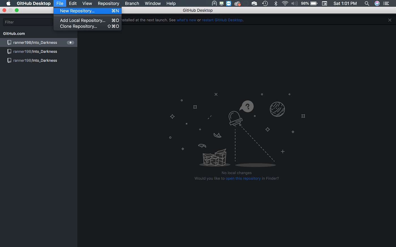Open the Branch menu
Viewport: 396px width, 247px height.
click(132, 3)
